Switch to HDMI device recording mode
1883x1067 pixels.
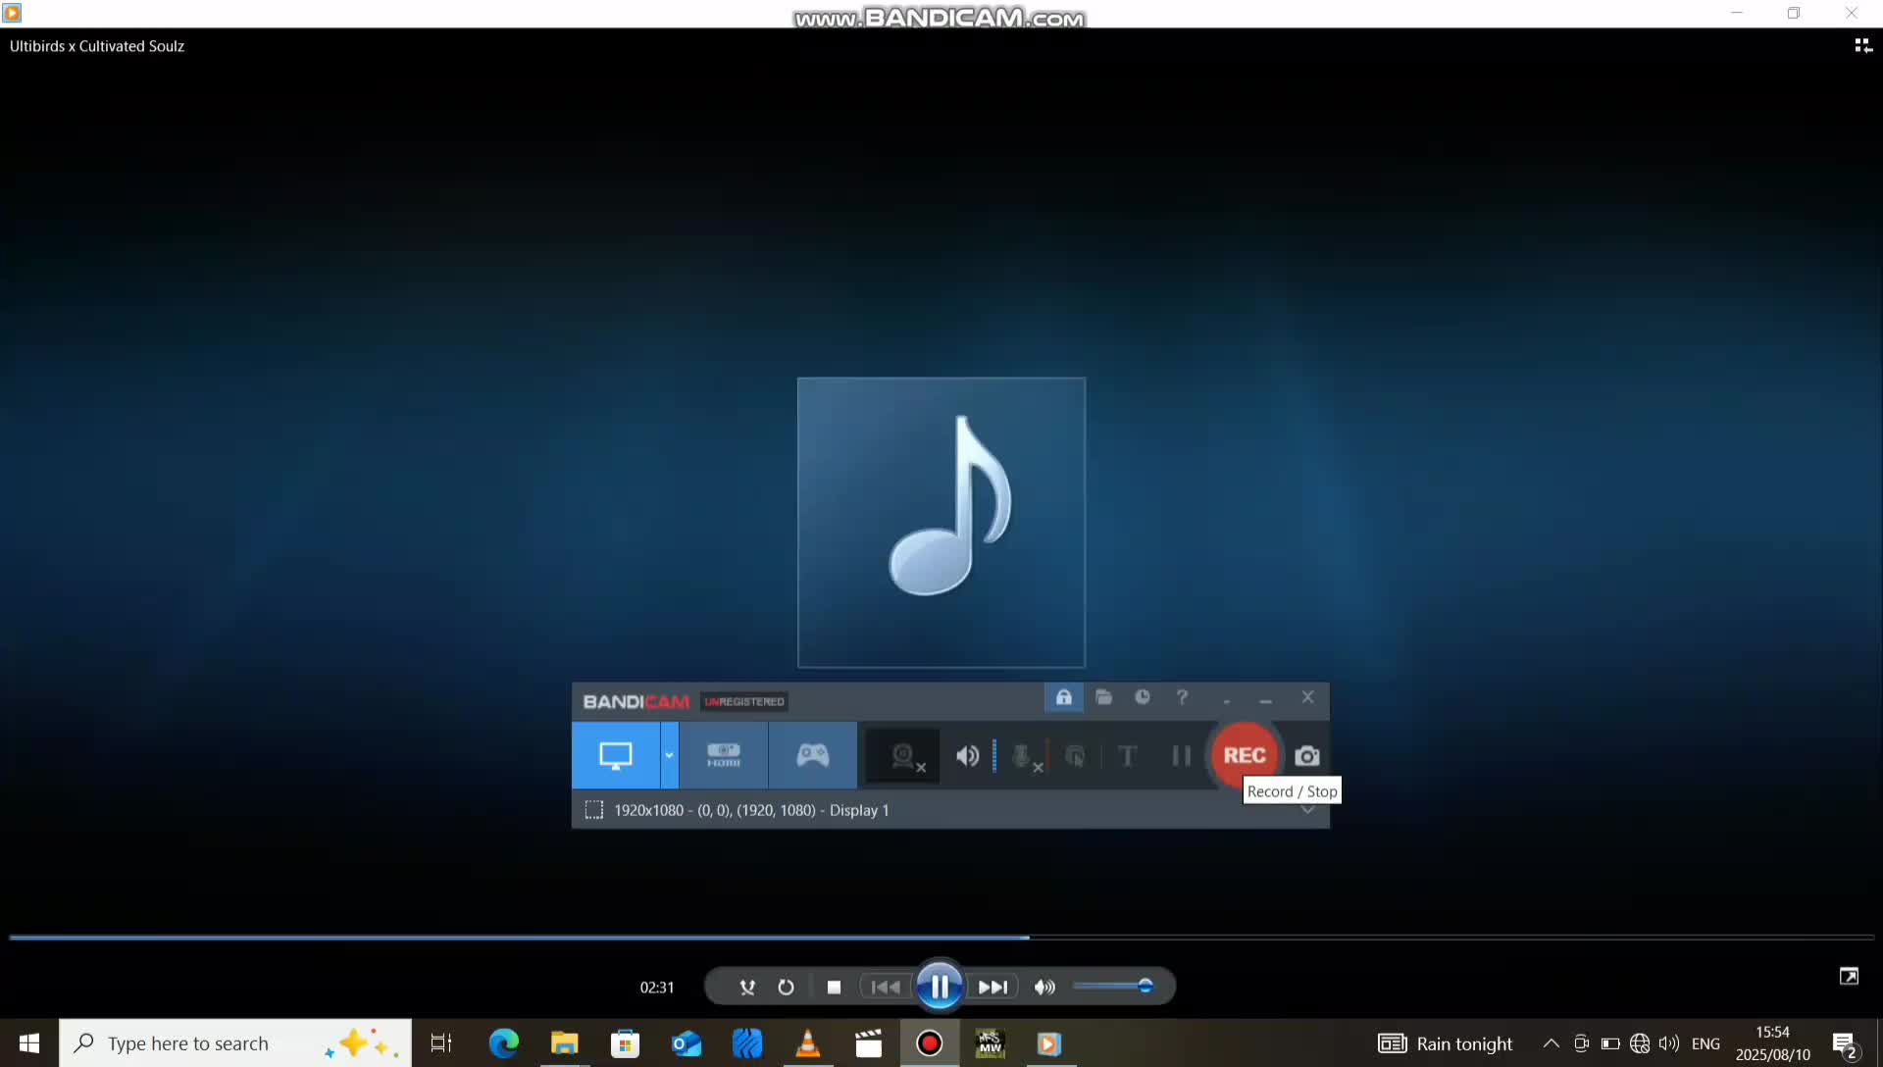point(724,755)
